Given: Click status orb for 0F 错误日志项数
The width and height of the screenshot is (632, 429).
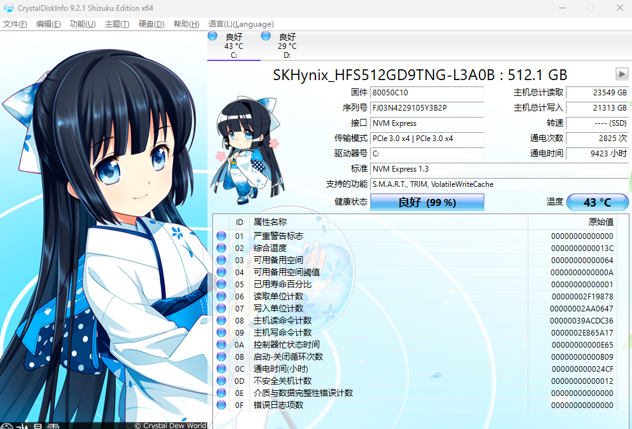Looking at the screenshot, I should 221,405.
